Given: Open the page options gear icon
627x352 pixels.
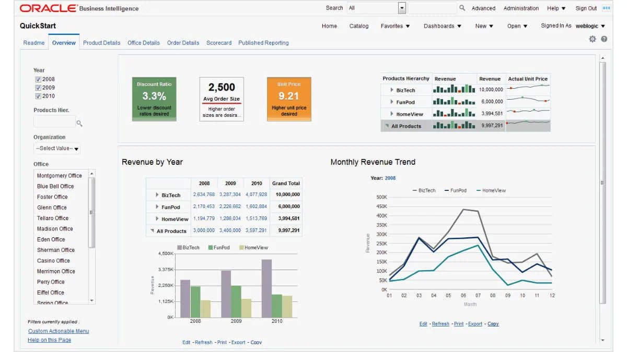Looking at the screenshot, I should pos(593,39).
